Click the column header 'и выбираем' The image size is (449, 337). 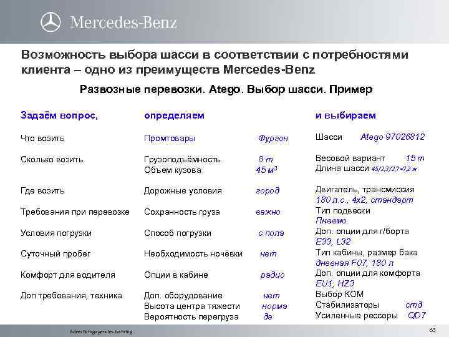[345, 115]
